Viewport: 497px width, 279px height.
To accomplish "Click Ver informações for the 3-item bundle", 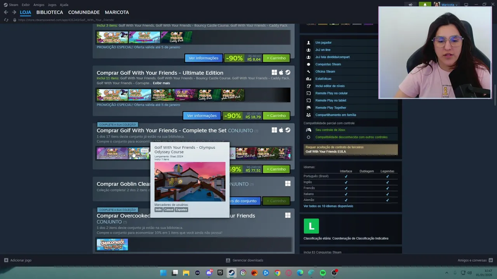I will coord(203,58).
